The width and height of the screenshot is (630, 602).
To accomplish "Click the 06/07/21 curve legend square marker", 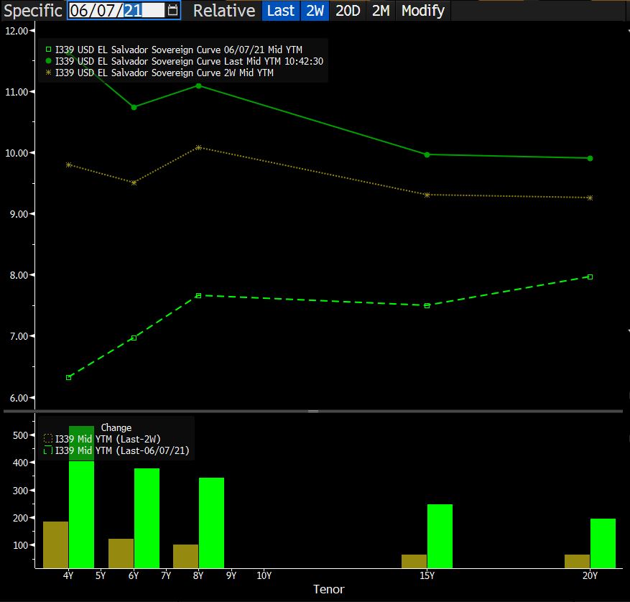I will pyautogui.click(x=48, y=50).
